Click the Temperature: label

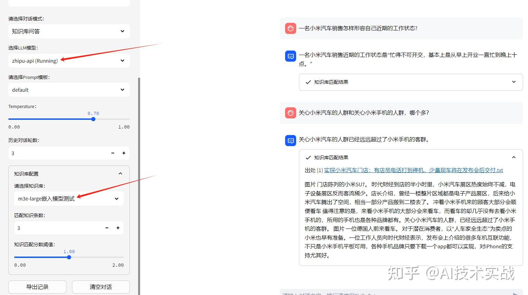tap(22, 106)
